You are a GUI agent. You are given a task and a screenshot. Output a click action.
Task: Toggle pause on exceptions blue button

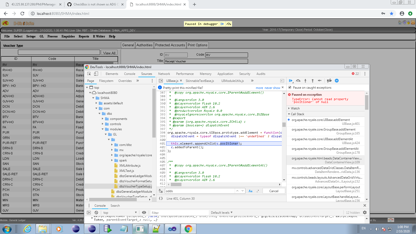click(x=337, y=81)
